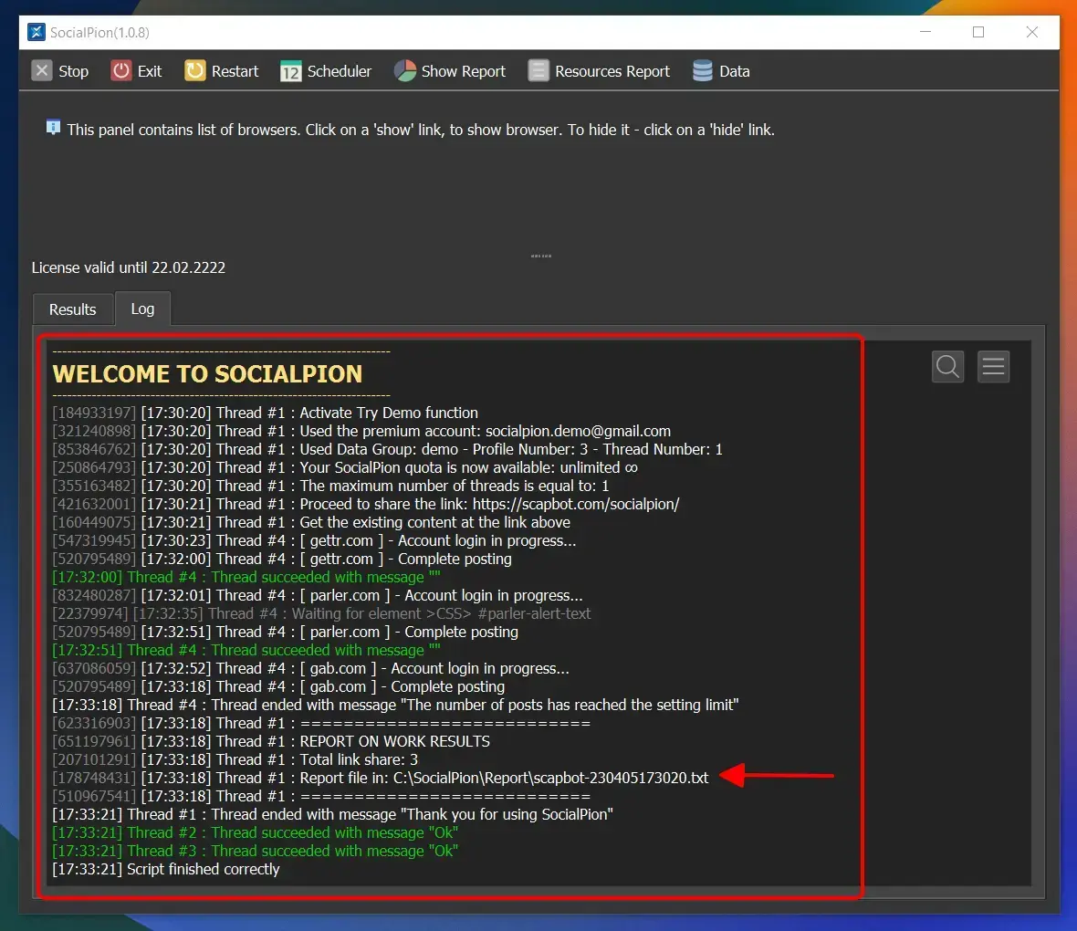Maximize the SocialPion window

point(978,32)
